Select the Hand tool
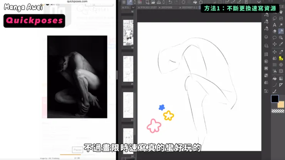This screenshot has height=160, width=285. pos(281,12)
